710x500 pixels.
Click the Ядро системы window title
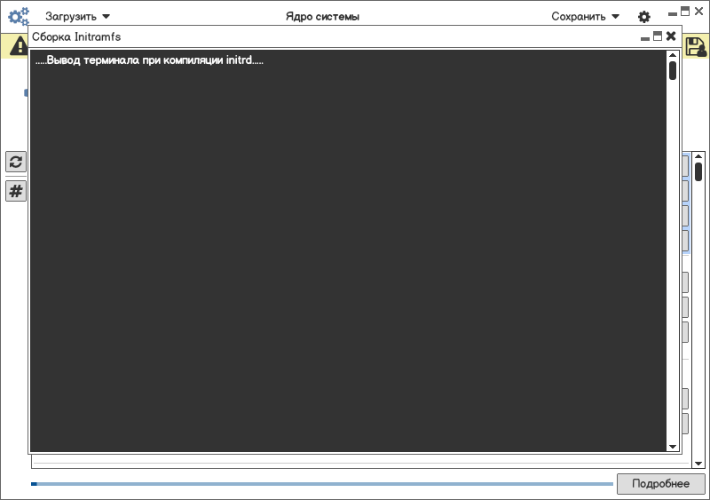pos(322,17)
